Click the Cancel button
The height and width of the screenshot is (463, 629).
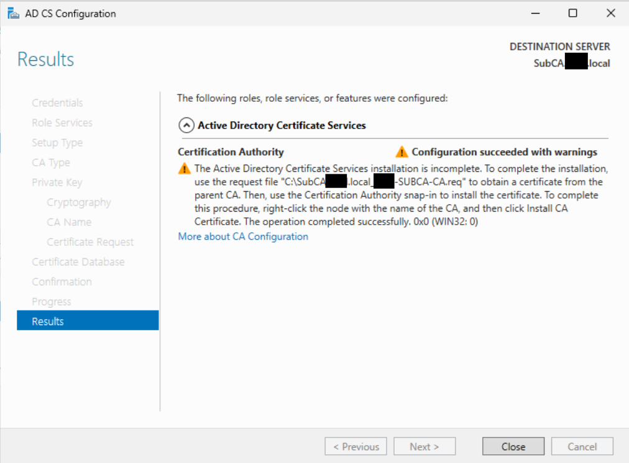[x=582, y=446]
